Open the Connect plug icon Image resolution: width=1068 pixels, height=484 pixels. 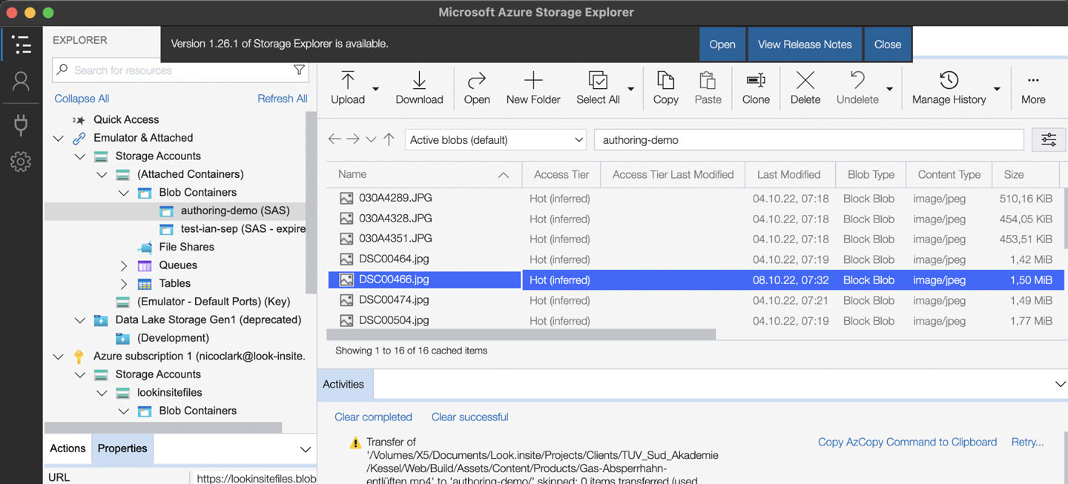[x=22, y=125]
